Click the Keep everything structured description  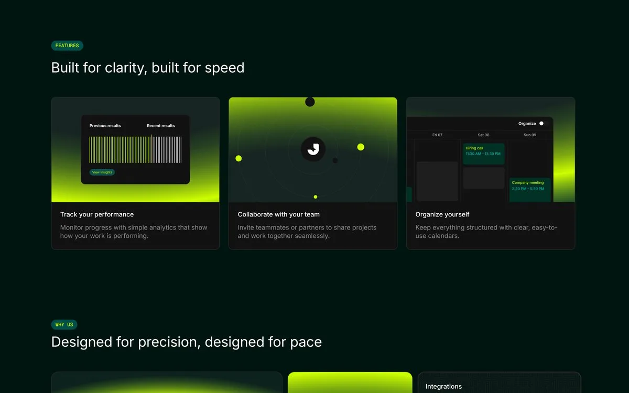(x=486, y=232)
